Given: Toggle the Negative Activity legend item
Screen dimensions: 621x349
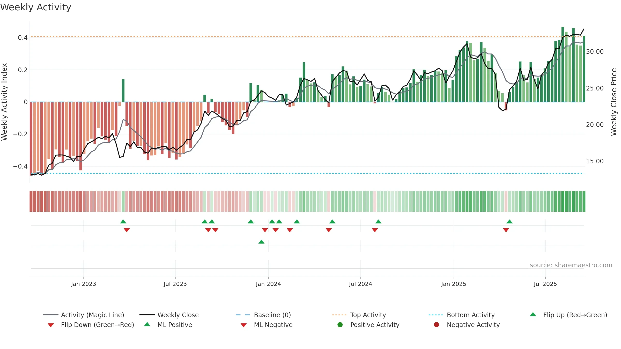Looking at the screenshot, I should (467, 325).
